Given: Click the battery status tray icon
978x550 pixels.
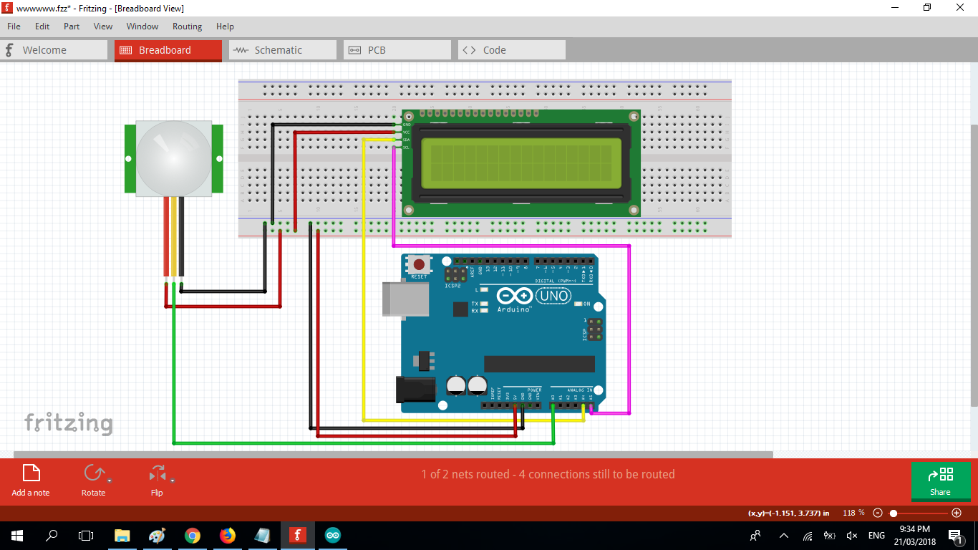Looking at the screenshot, I should pos(830,535).
